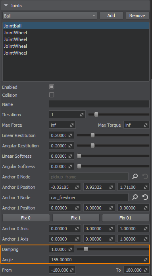This screenshot has height=276, width=152.
Task: Click the arrow icon in the Max Force field
Action: click(72, 125)
